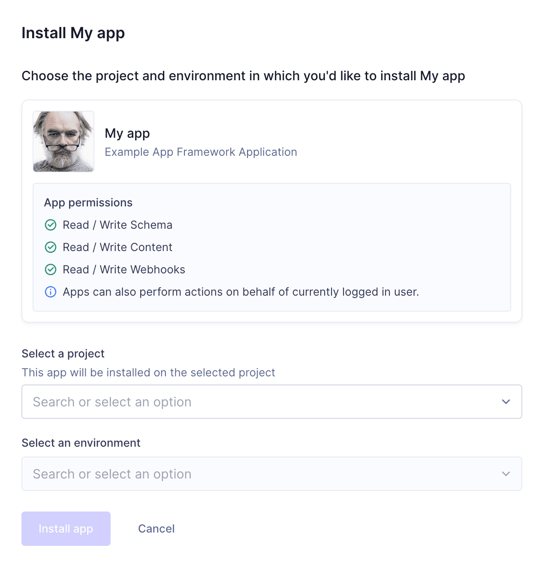This screenshot has width=536, height=563.
Task: Click the chevron on the project selector
Action: pyautogui.click(x=506, y=402)
